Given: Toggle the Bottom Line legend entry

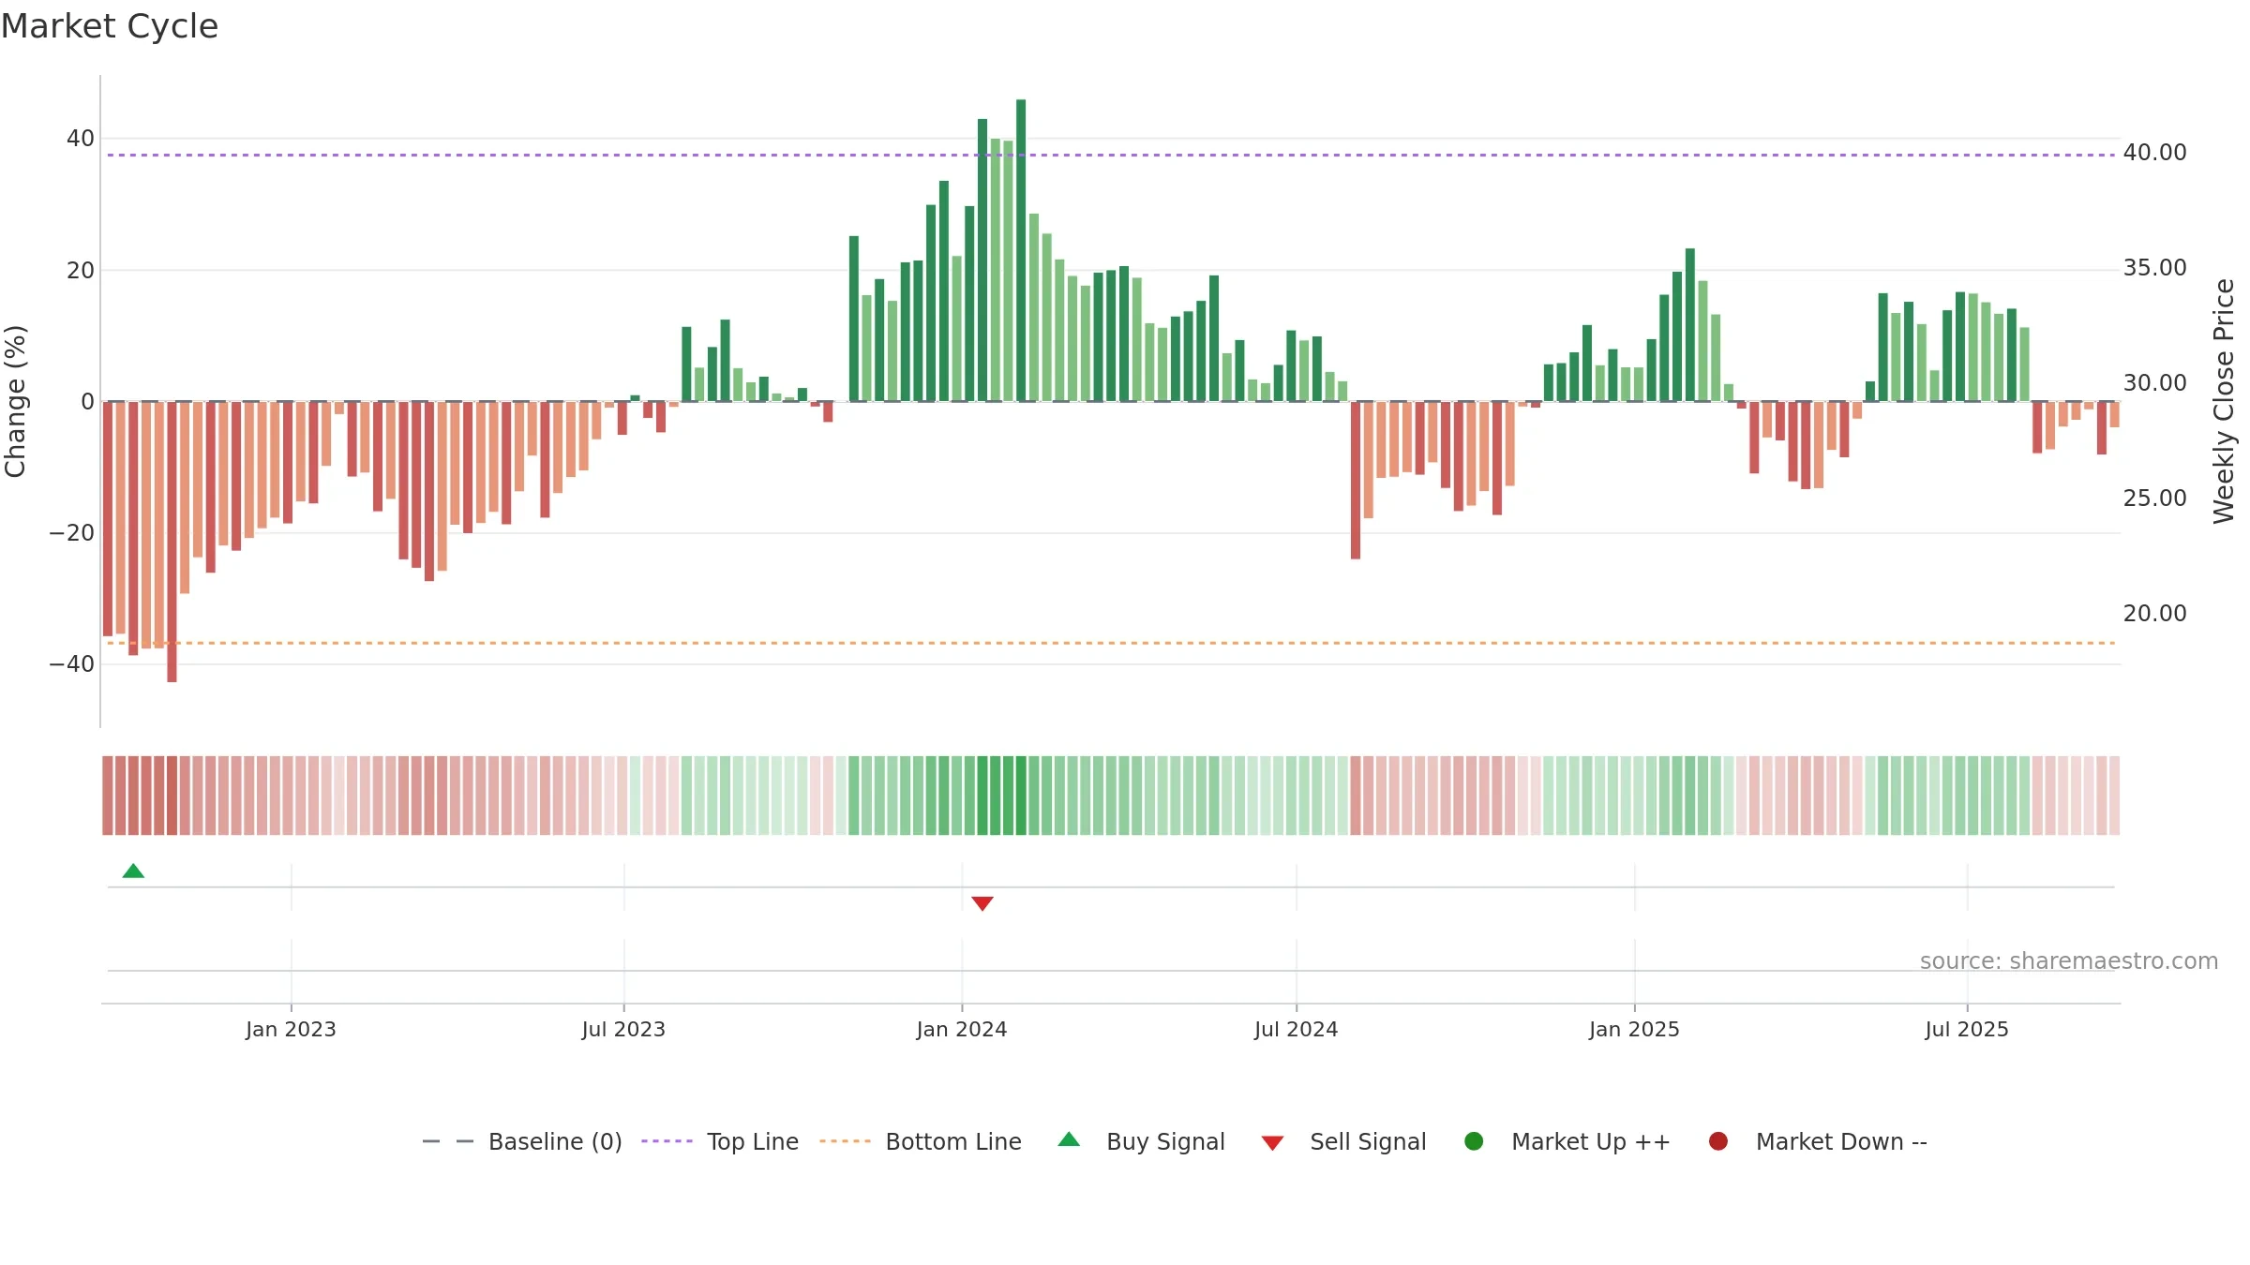Looking at the screenshot, I should coord(921,1141).
